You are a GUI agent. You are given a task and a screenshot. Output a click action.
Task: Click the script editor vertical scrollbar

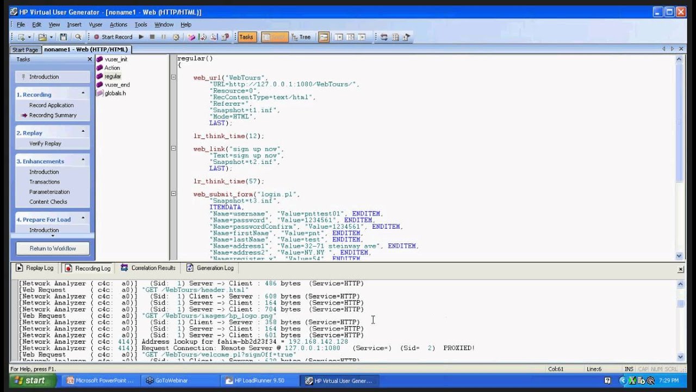tap(679, 157)
